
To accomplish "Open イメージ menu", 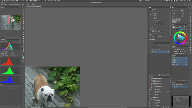I will point(22,1).
